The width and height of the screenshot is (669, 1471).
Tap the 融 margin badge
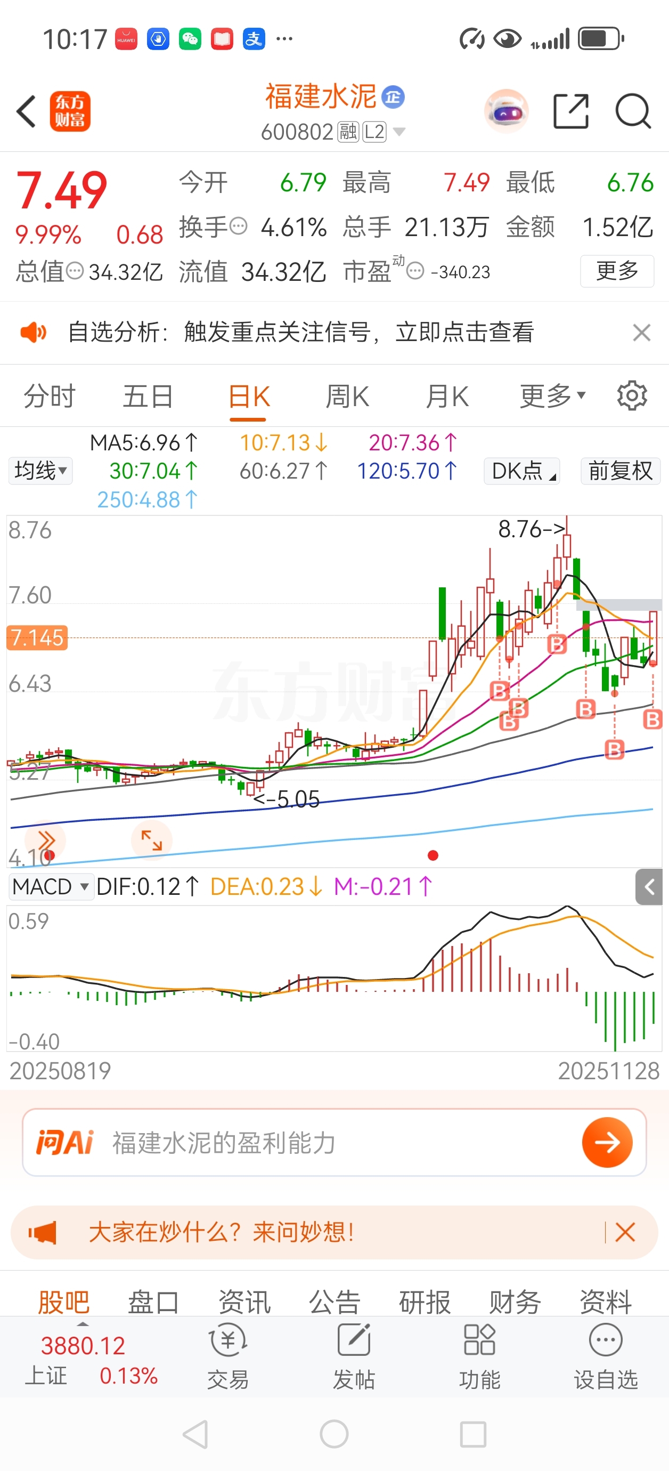pos(348,132)
